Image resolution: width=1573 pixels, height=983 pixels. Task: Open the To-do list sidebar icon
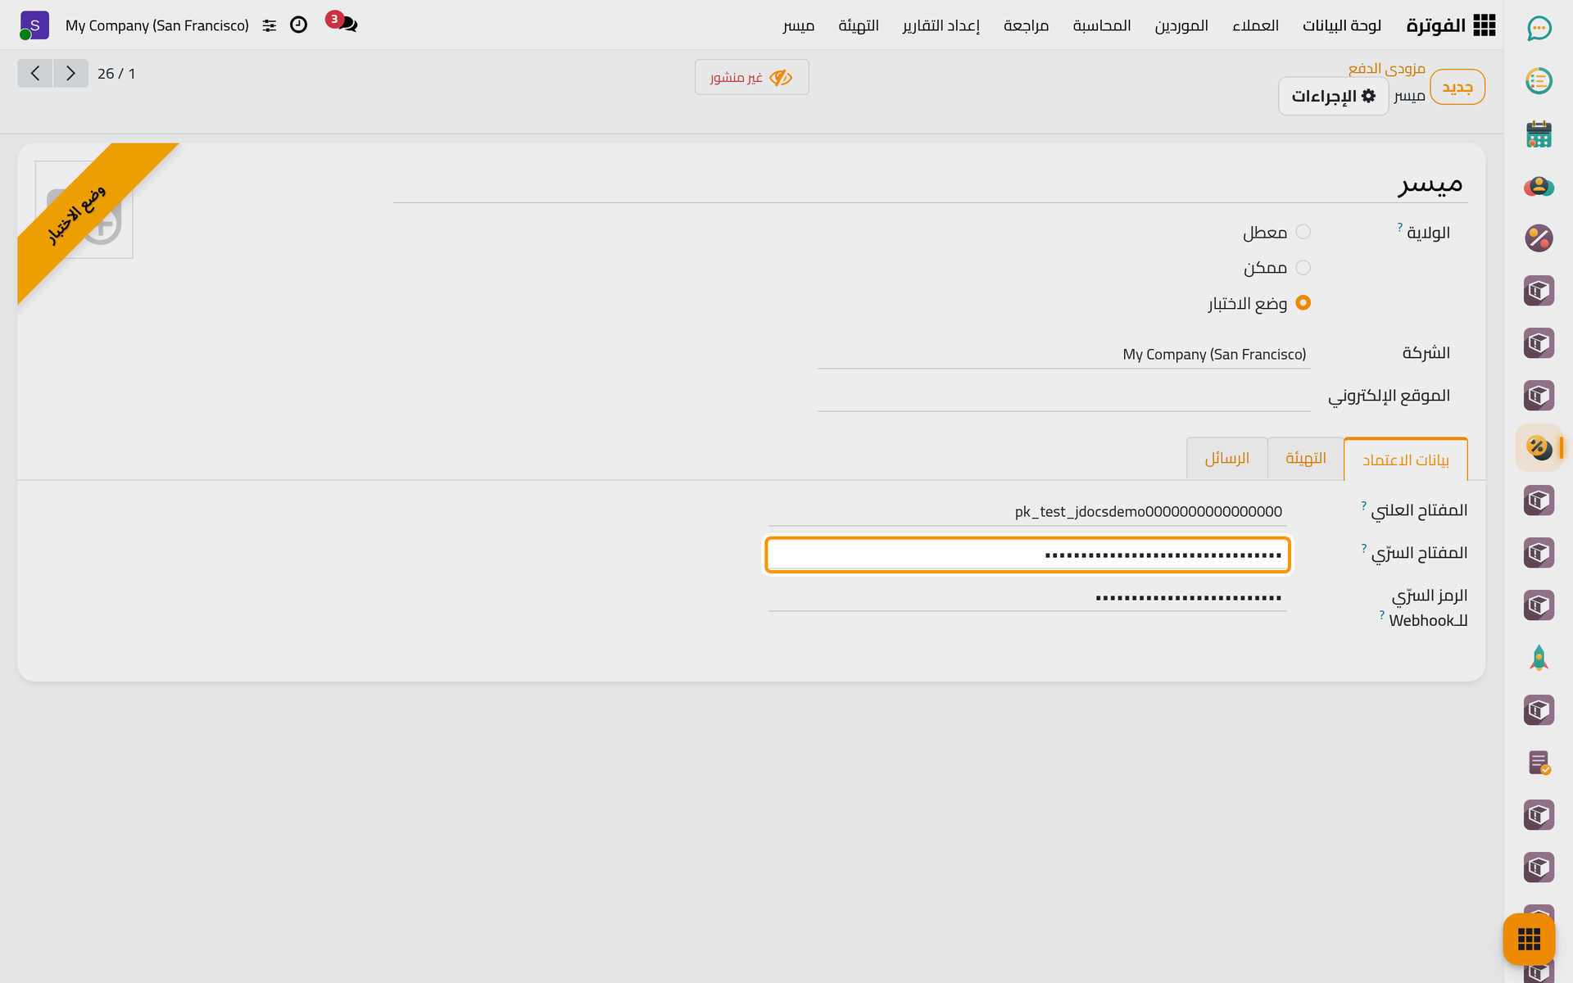[1539, 81]
